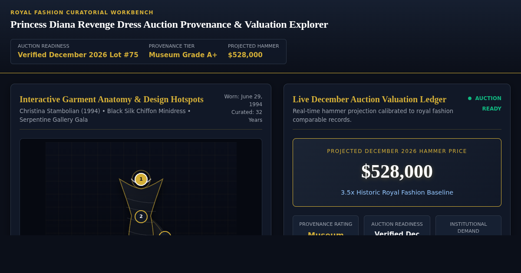Select design hotspot 2 on the dress

141,216
